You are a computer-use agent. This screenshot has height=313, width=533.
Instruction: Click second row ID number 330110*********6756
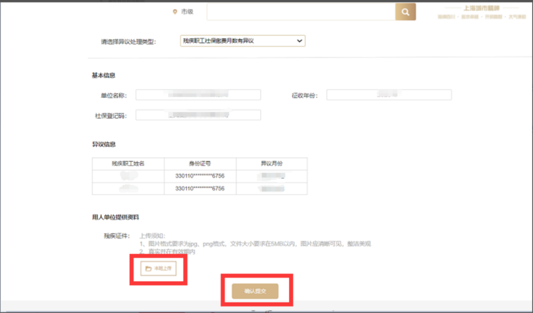point(200,189)
